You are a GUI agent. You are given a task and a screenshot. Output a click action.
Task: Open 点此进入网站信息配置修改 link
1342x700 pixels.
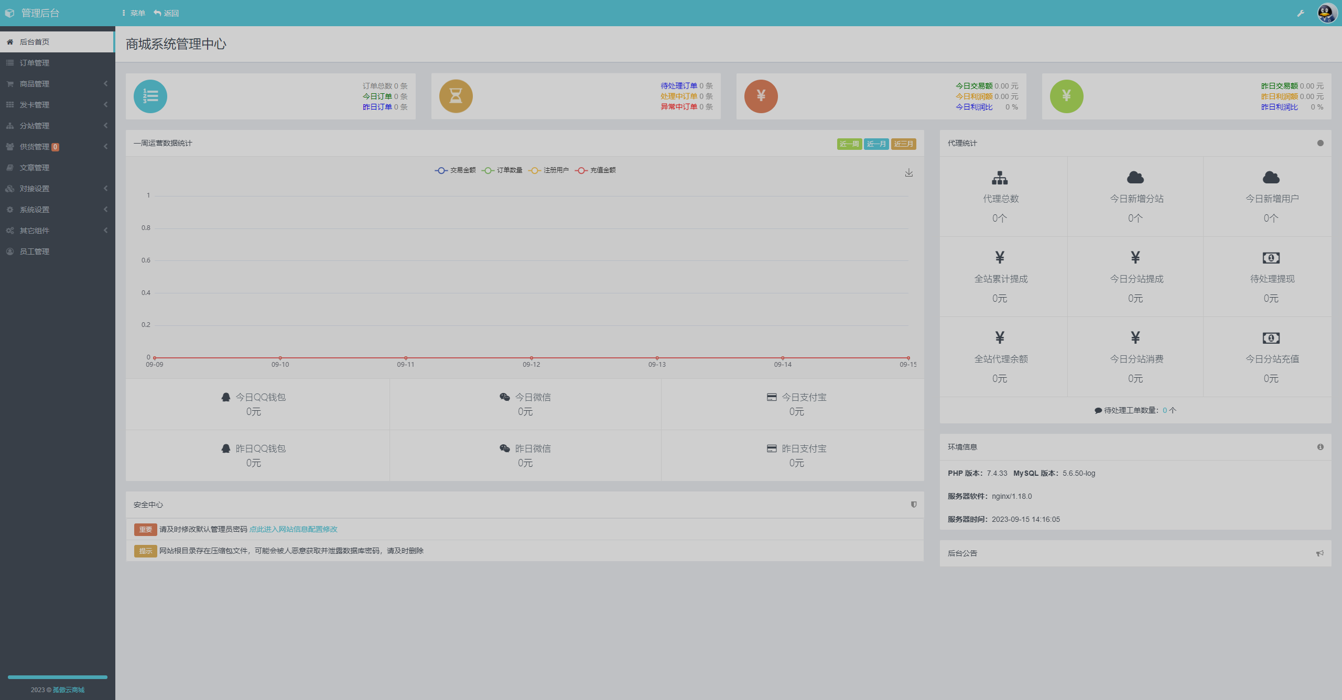(x=293, y=529)
